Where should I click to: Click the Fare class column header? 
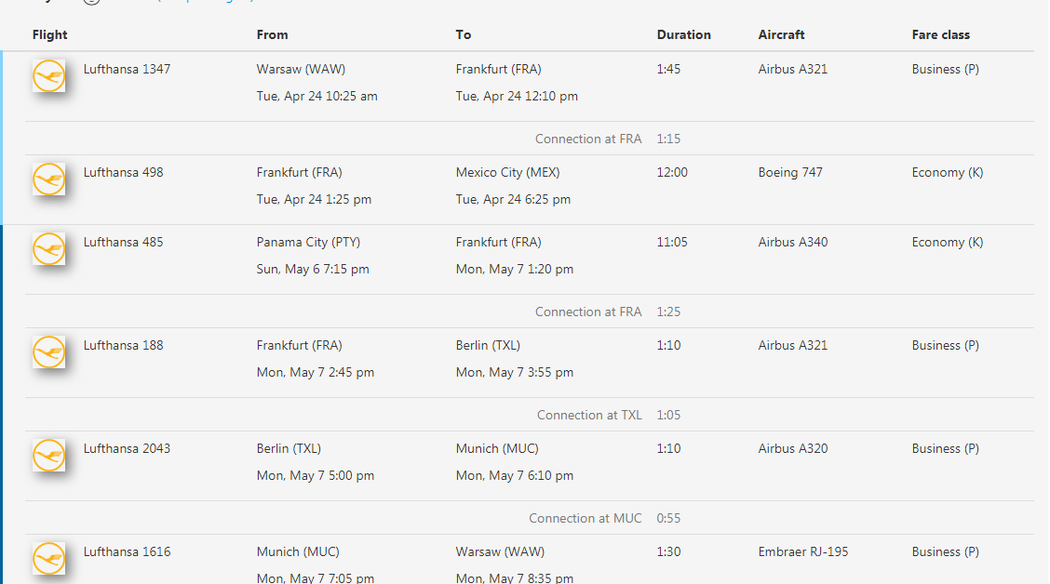click(x=940, y=34)
